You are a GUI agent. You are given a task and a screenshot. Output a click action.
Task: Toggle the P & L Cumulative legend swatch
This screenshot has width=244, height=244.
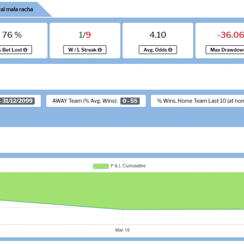tap(101, 166)
